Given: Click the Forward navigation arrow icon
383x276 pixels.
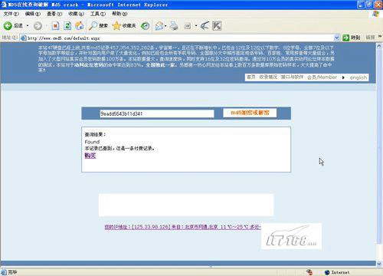Looking at the screenshot, I should tap(38, 26).
